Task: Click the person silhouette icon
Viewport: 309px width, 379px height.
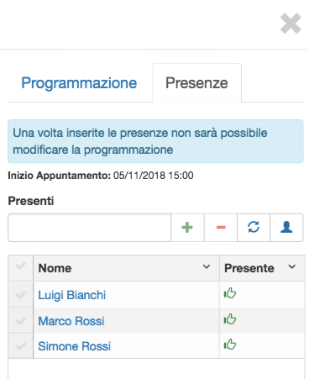Action: (286, 227)
